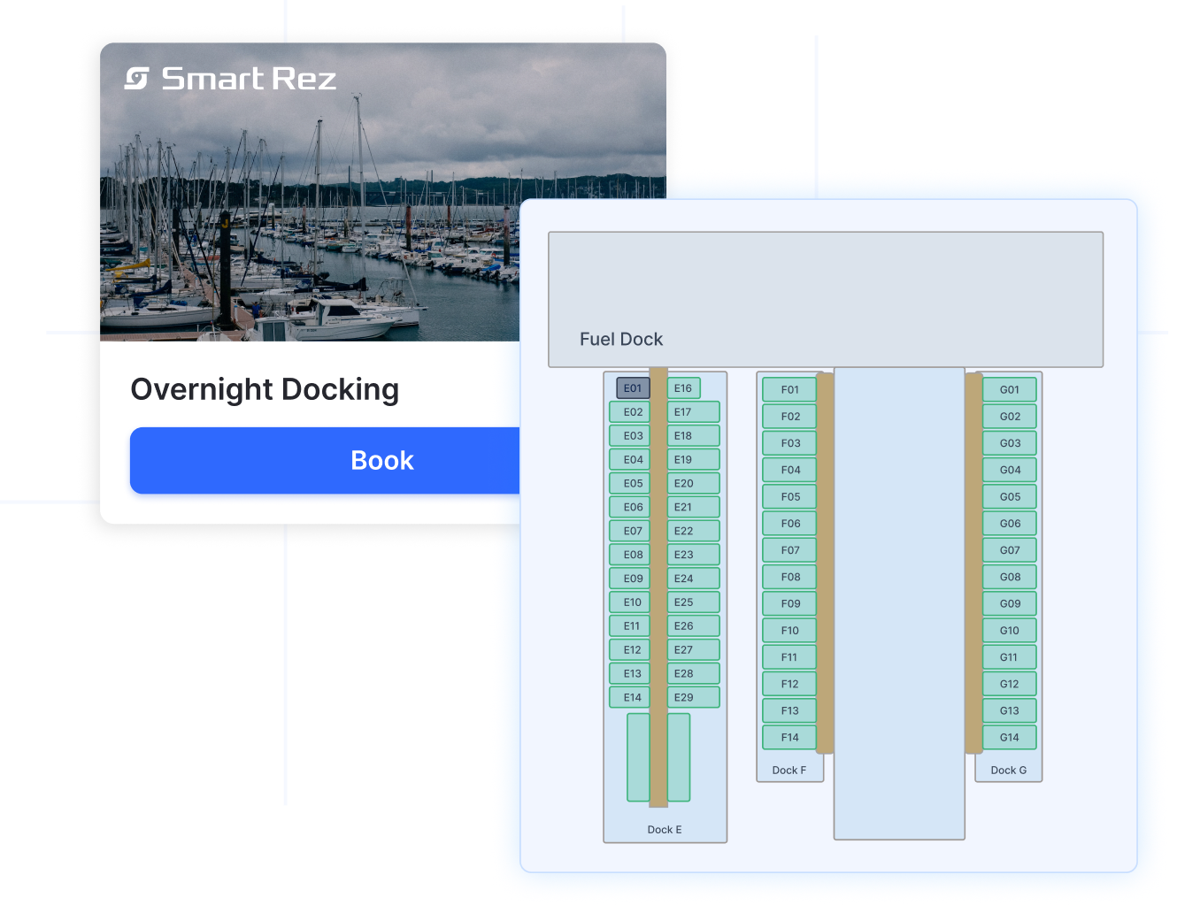
Task: Select slip G07
Action: coord(1010,550)
